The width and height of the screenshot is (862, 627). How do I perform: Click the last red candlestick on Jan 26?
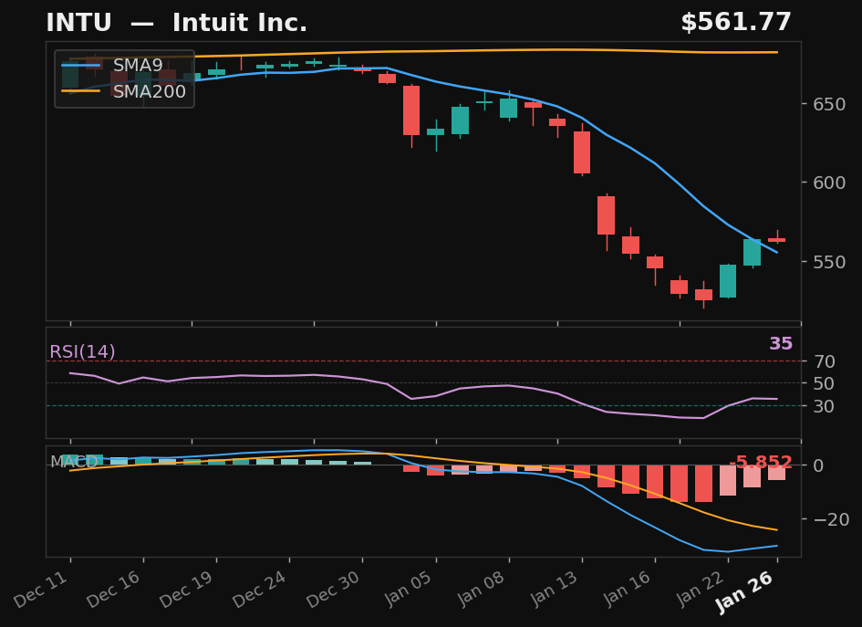coord(777,240)
